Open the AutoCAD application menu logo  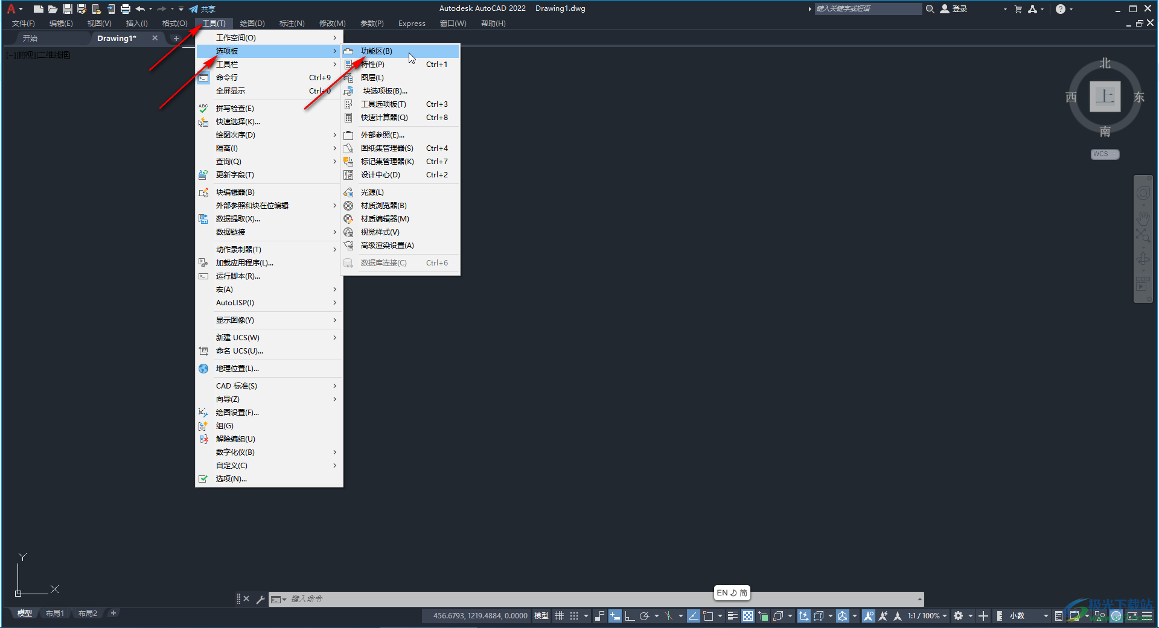pos(11,8)
